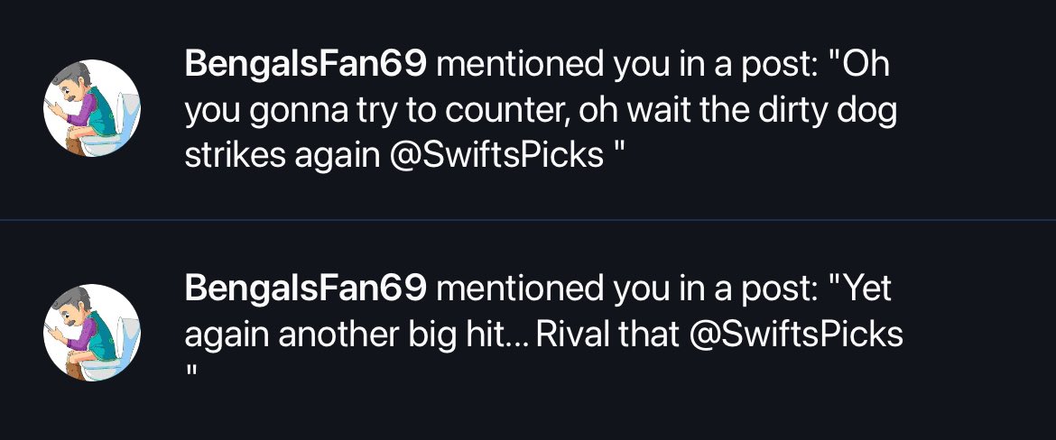Click BengalsFan69 username in the big hit notification
This screenshot has width=1056, height=440.
(x=306, y=290)
